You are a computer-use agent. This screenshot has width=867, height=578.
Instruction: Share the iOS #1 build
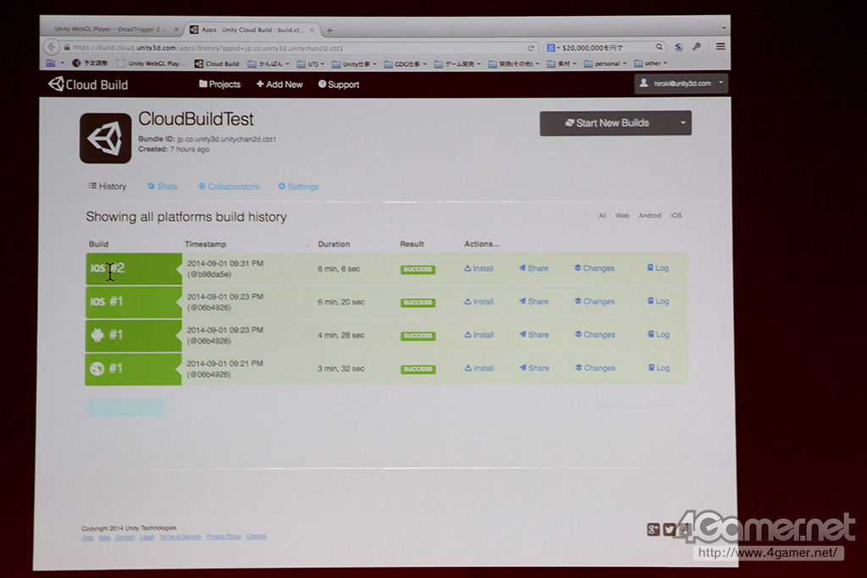(x=533, y=302)
